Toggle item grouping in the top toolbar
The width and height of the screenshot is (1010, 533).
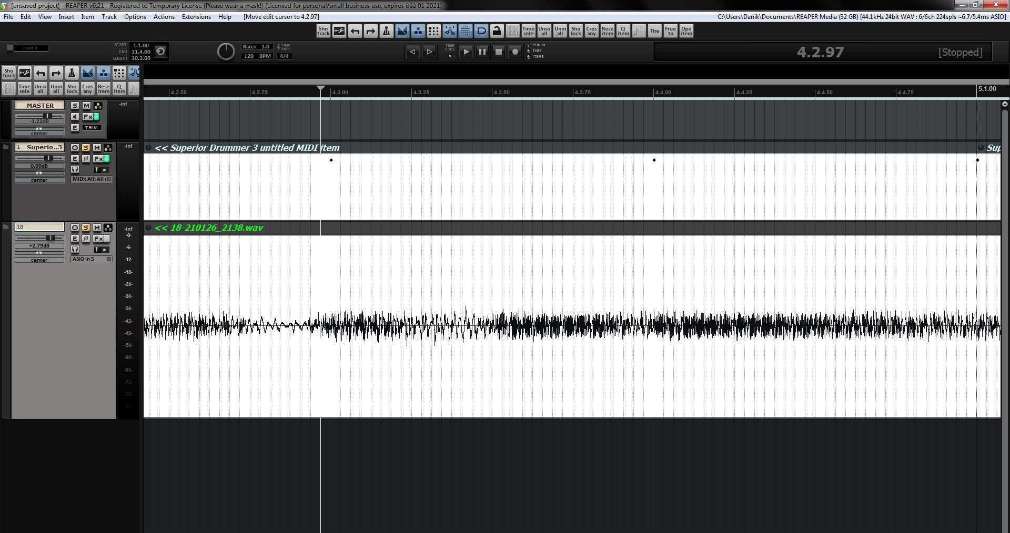click(x=418, y=31)
